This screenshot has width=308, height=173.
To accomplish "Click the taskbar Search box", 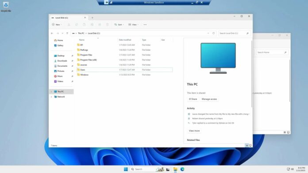I will [147, 169].
